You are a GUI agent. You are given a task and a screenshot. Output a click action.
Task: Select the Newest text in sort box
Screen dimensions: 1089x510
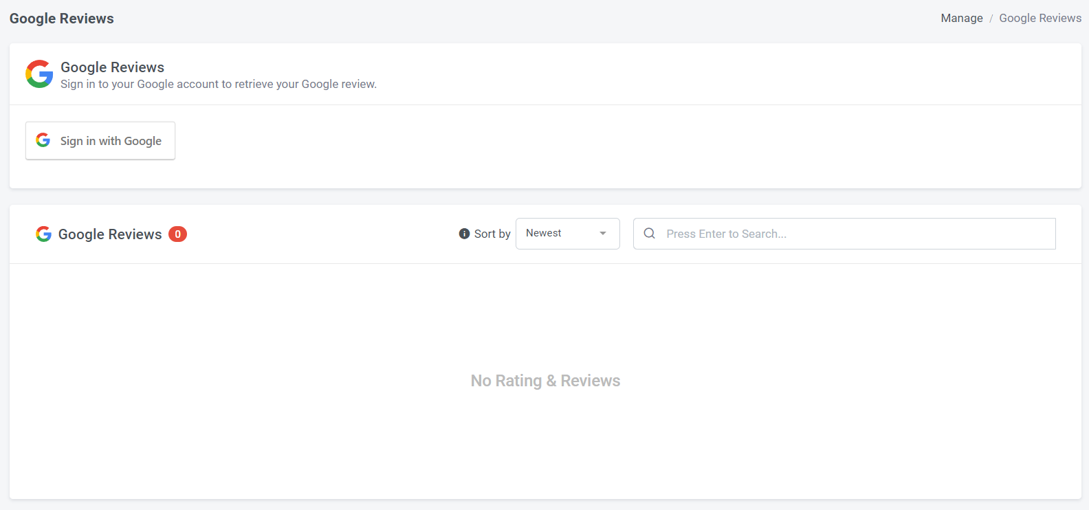[543, 234]
